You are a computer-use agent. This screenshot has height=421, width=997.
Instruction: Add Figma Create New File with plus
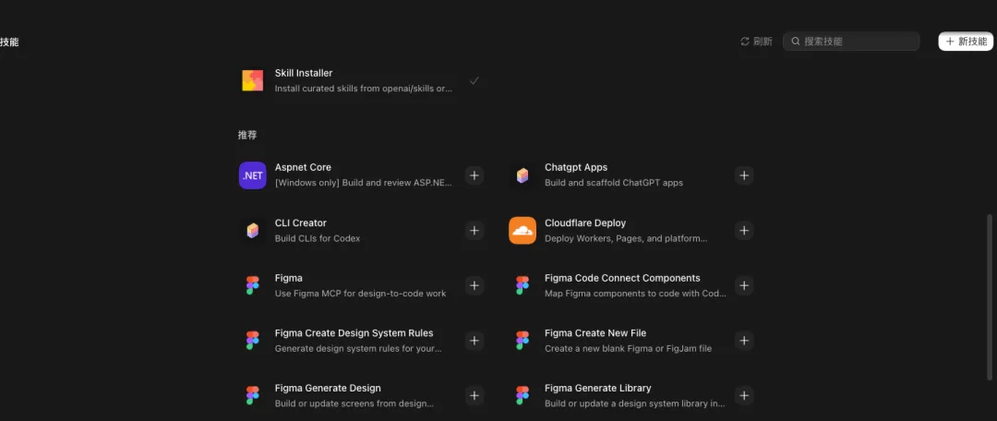pos(744,341)
